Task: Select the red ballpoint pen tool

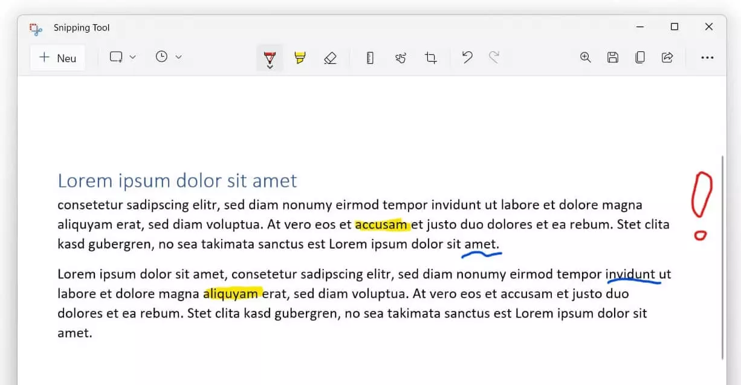Action: (x=270, y=58)
